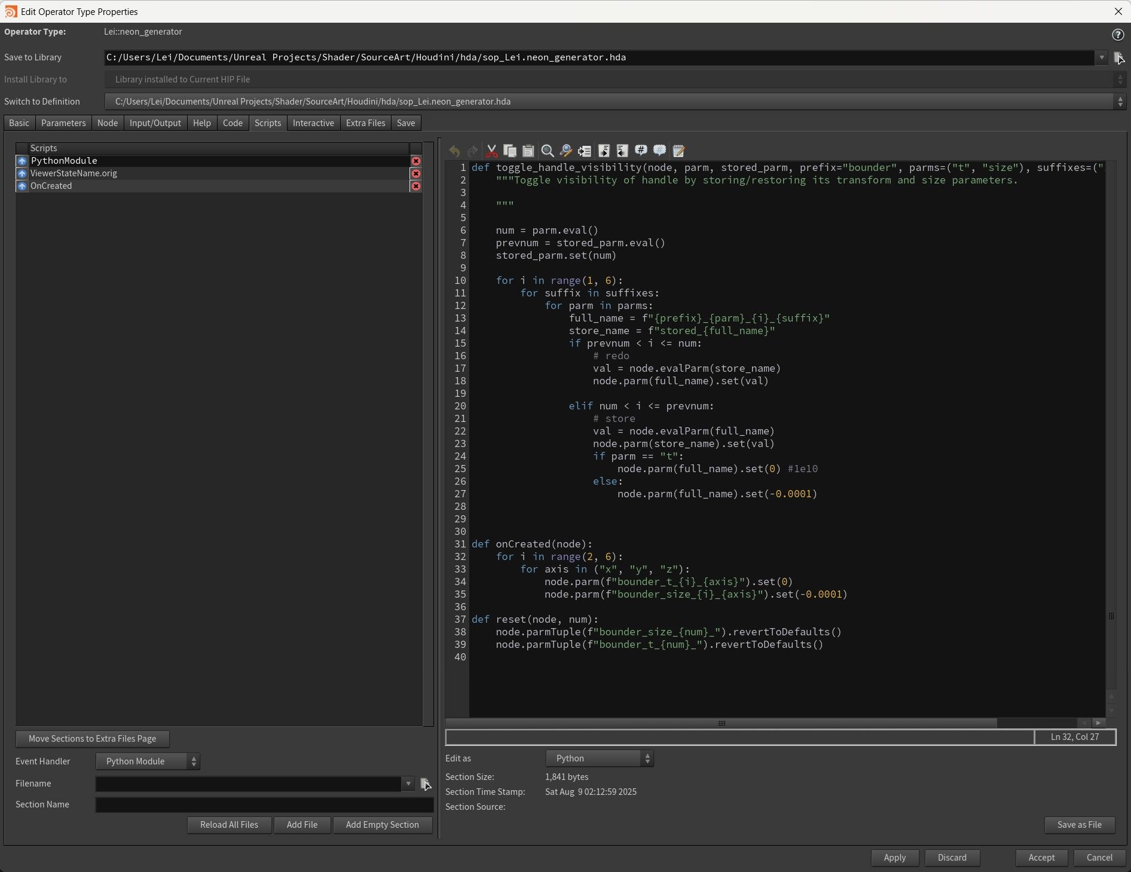Copy the selection using the copy icon
Viewport: 1131px width, 872px height.
tap(510, 151)
